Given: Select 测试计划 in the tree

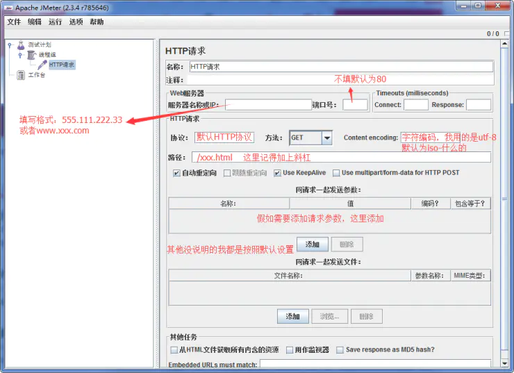Looking at the screenshot, I should click(40, 44).
